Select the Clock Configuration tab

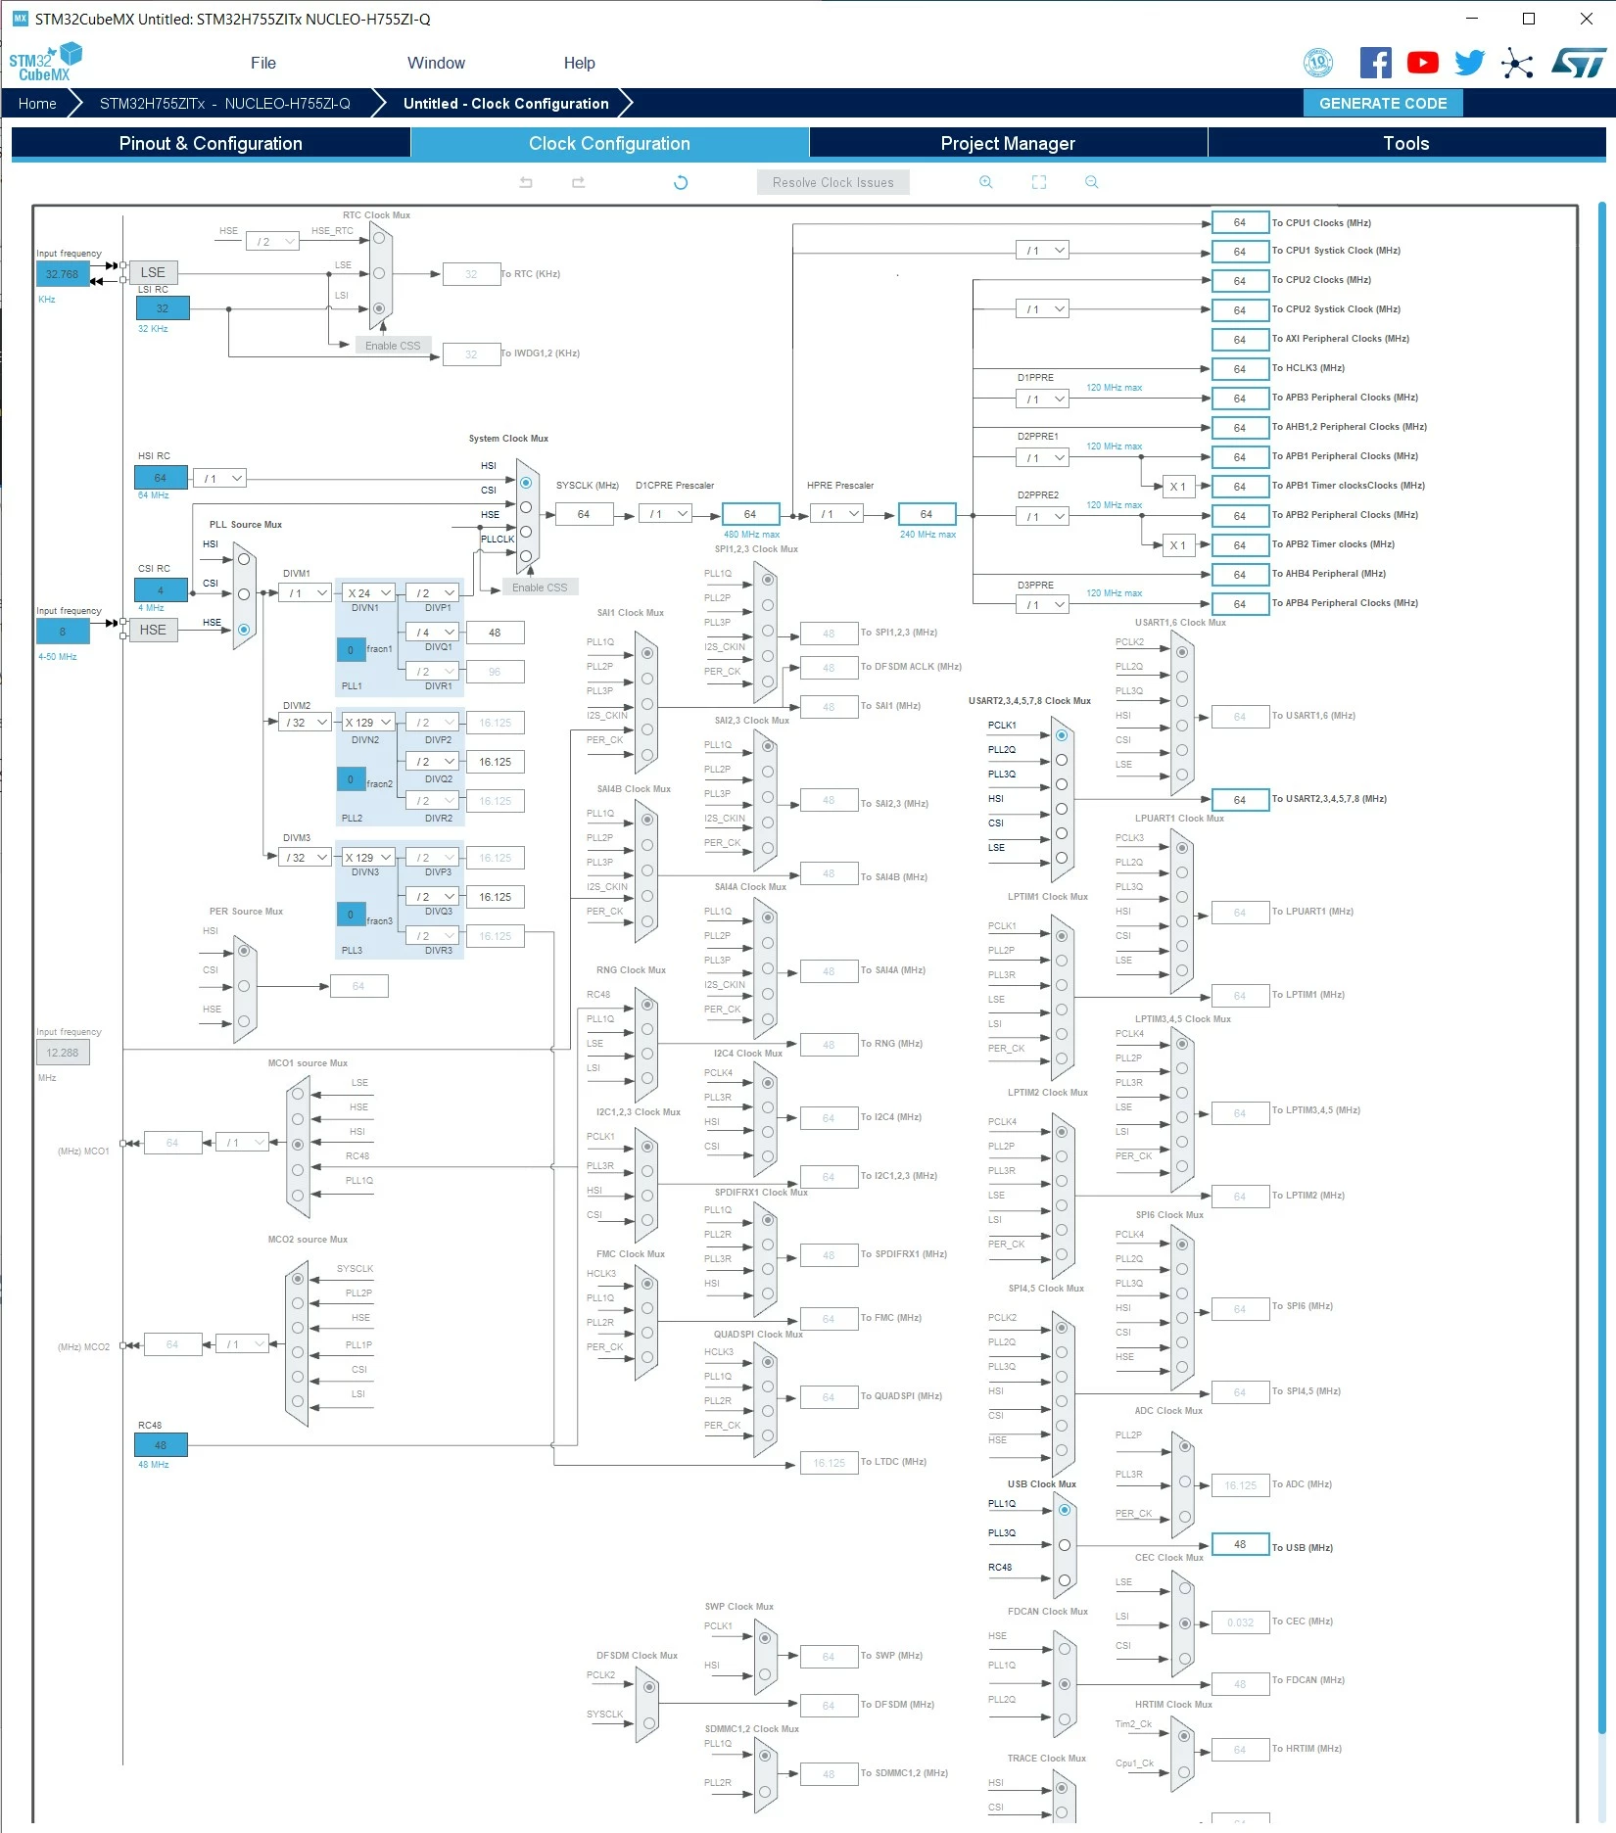[x=609, y=143]
